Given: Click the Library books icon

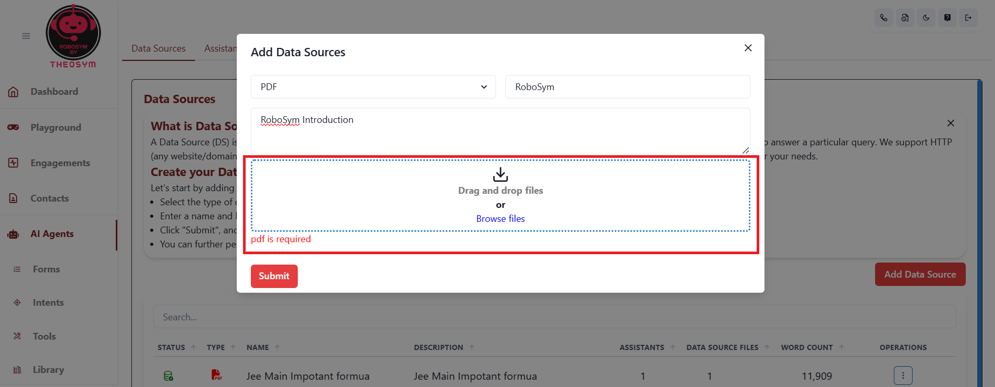Looking at the screenshot, I should (17, 370).
